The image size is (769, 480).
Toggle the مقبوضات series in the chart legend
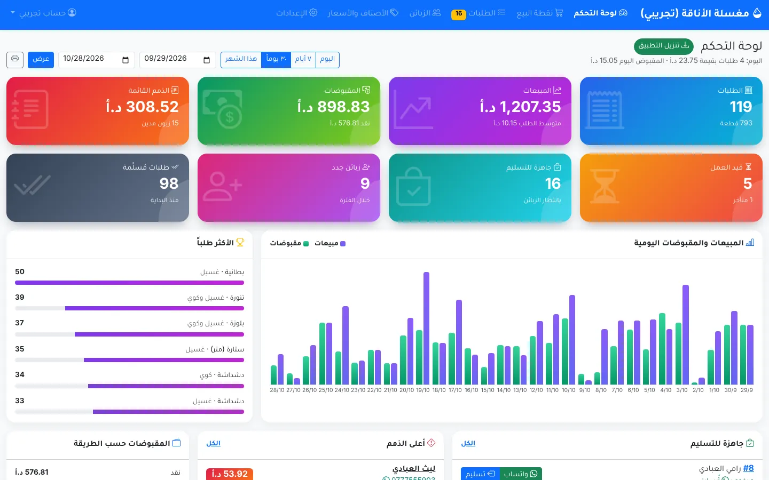point(289,244)
